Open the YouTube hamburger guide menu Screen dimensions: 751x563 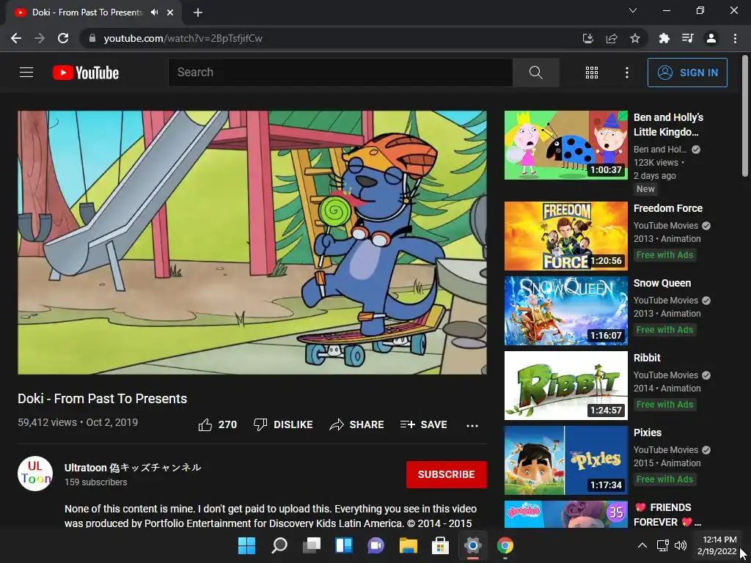26,73
